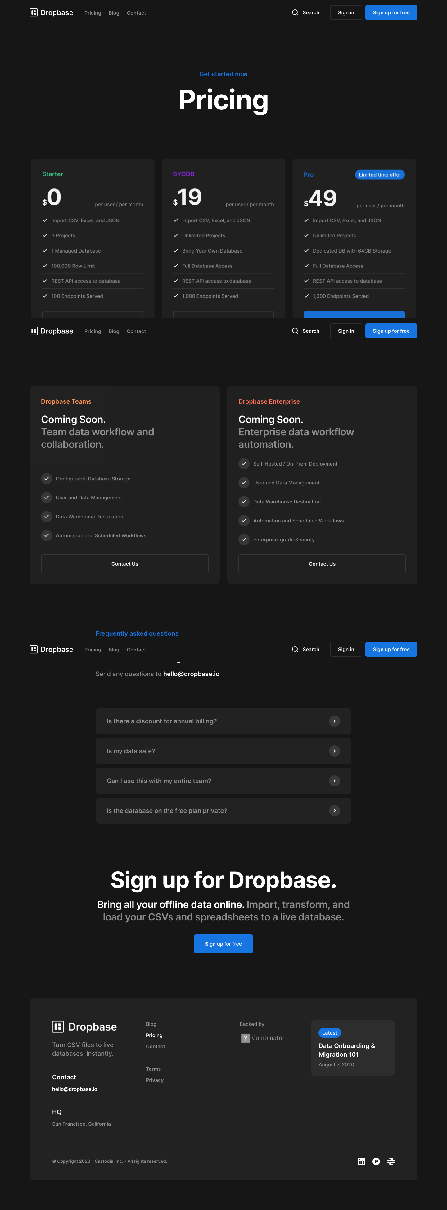Screen dimensions: 447x1210
Task: Click the Search field in the bar over the FAQ heading
Action: pos(305,649)
